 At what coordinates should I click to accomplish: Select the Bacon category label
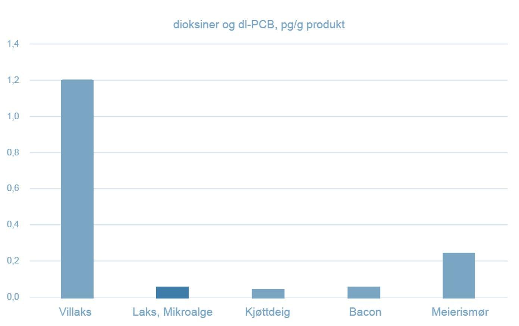point(365,312)
